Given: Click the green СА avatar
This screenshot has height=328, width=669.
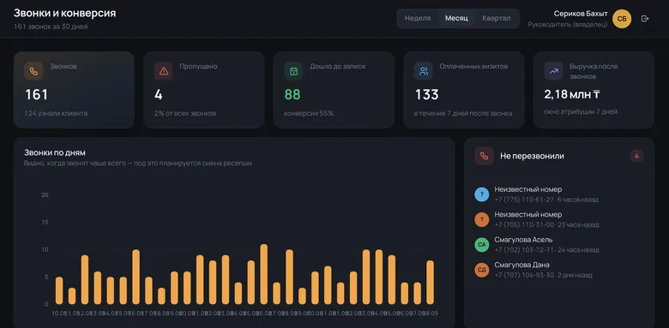Looking at the screenshot, I should pos(482,245).
